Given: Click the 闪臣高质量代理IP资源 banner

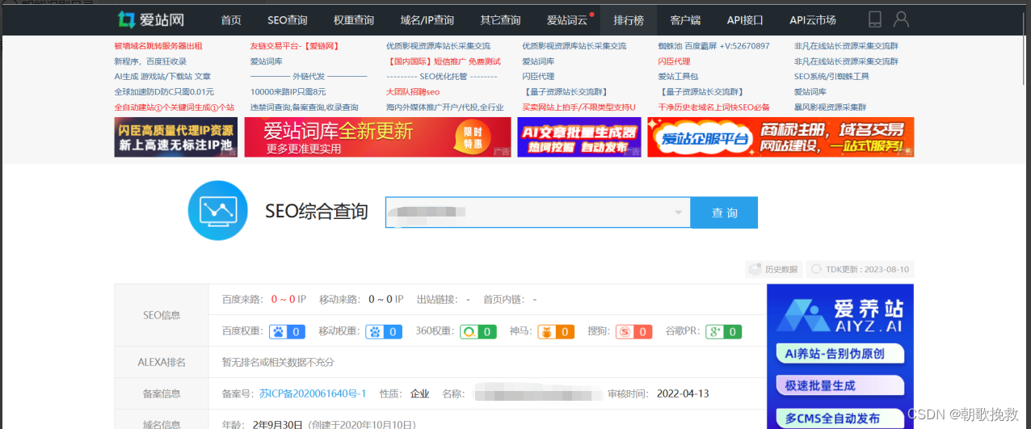Looking at the screenshot, I should click(x=176, y=137).
